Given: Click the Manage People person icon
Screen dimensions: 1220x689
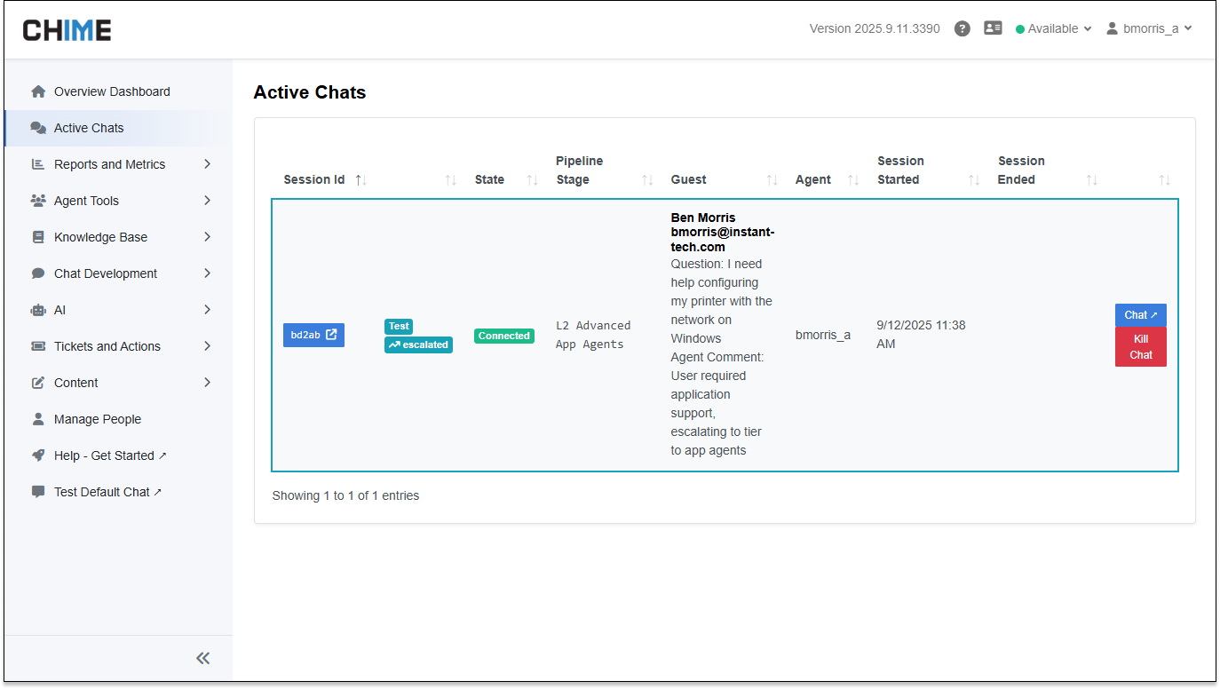Looking at the screenshot, I should click(38, 419).
